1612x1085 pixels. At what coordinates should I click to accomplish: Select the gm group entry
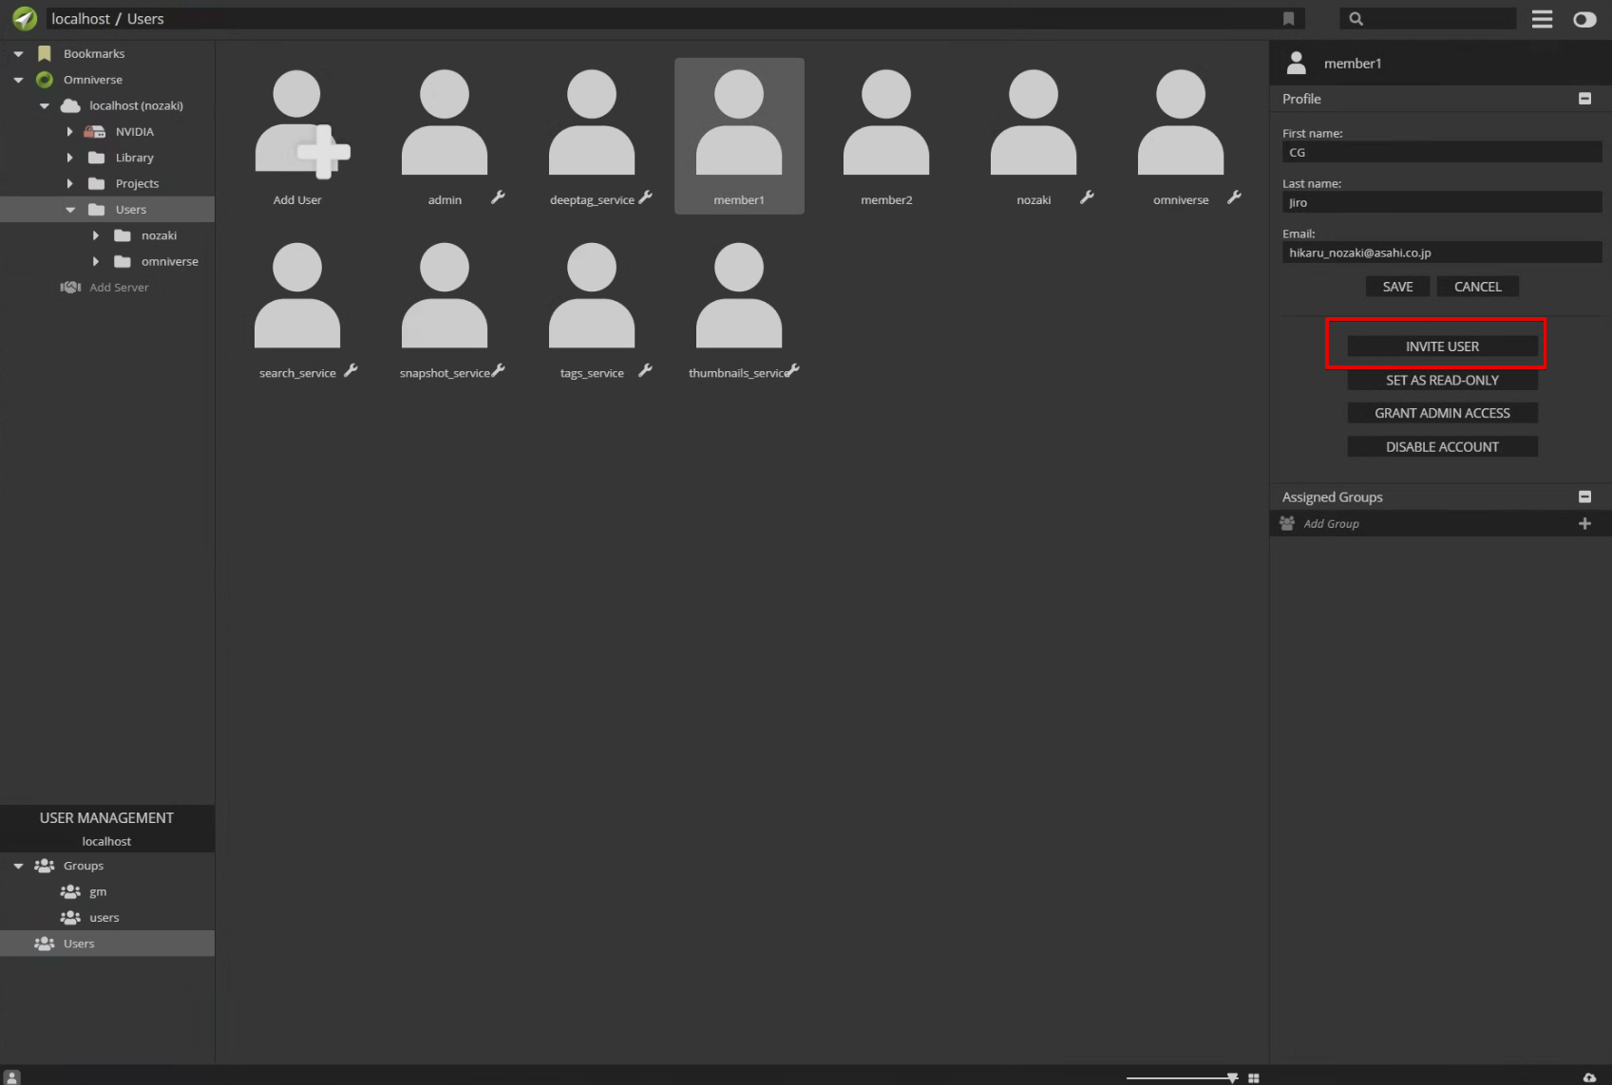(x=98, y=892)
